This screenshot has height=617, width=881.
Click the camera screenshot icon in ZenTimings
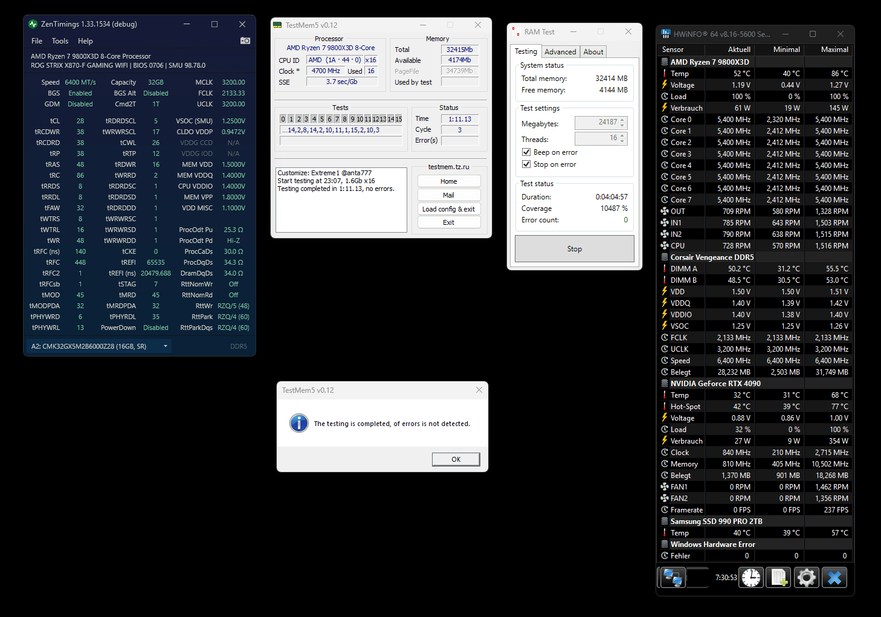pyautogui.click(x=245, y=40)
